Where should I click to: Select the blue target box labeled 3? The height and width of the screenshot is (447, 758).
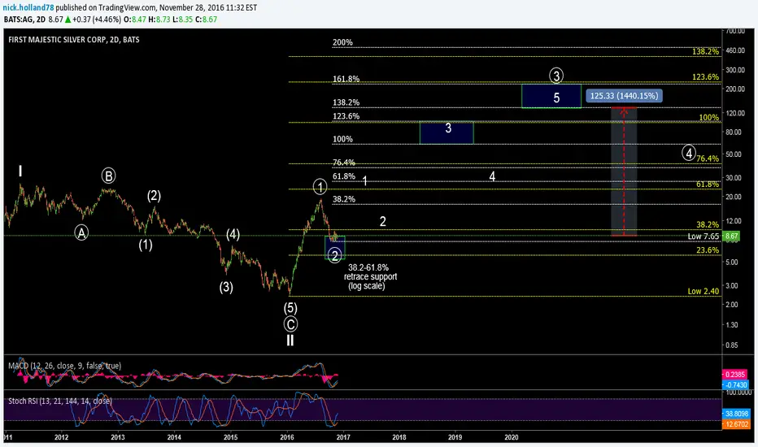point(447,133)
